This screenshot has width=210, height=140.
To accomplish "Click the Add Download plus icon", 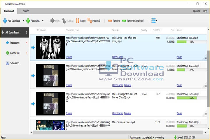I will coord(5,21).
